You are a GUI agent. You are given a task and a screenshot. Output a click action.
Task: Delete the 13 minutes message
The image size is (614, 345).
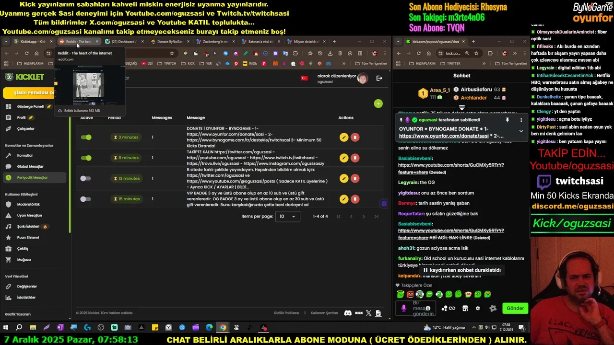click(x=355, y=178)
